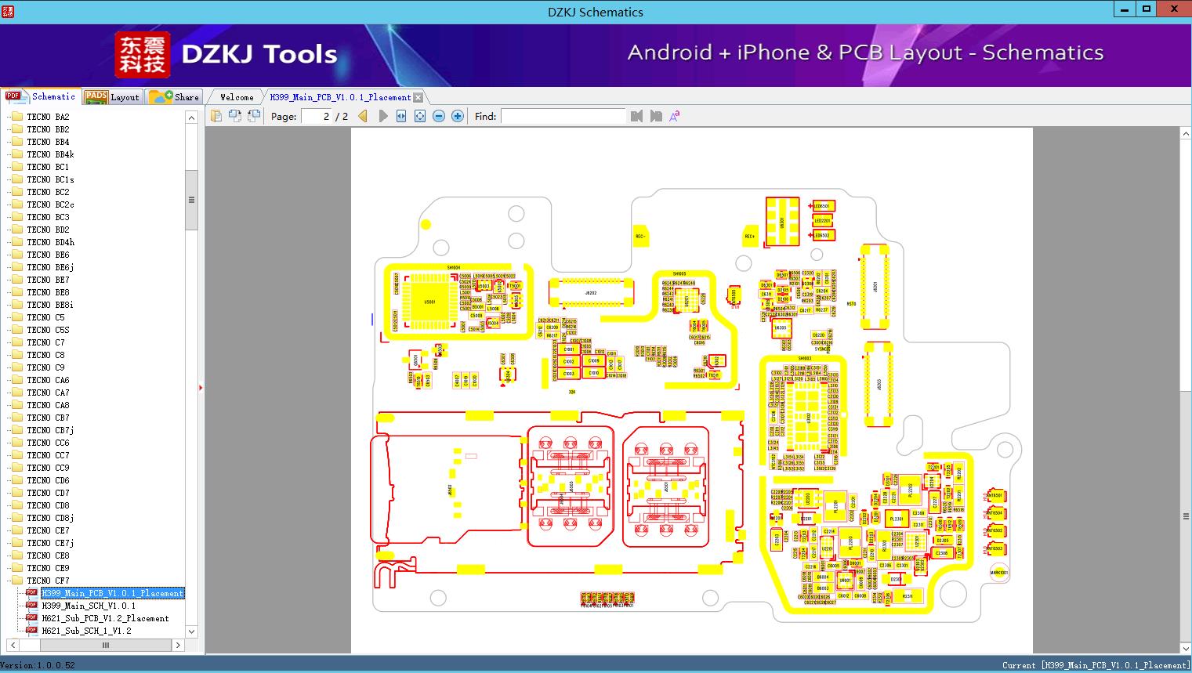
Task: Switch to the Welcome tab
Action: (237, 97)
